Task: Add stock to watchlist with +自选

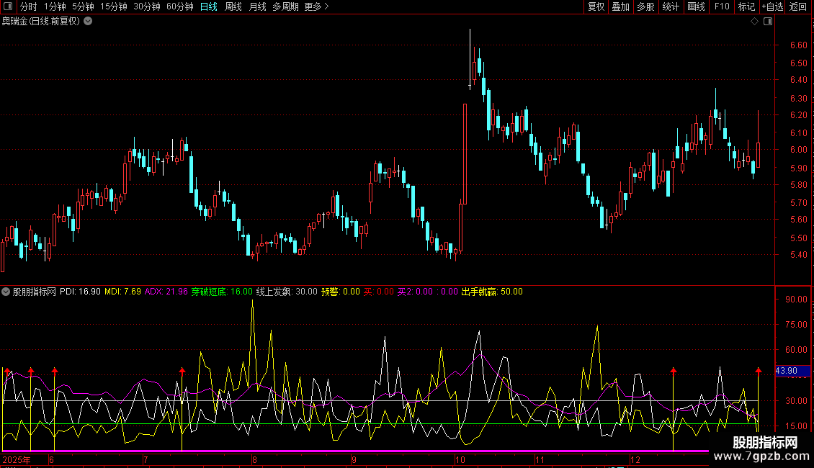Action: coord(771,7)
